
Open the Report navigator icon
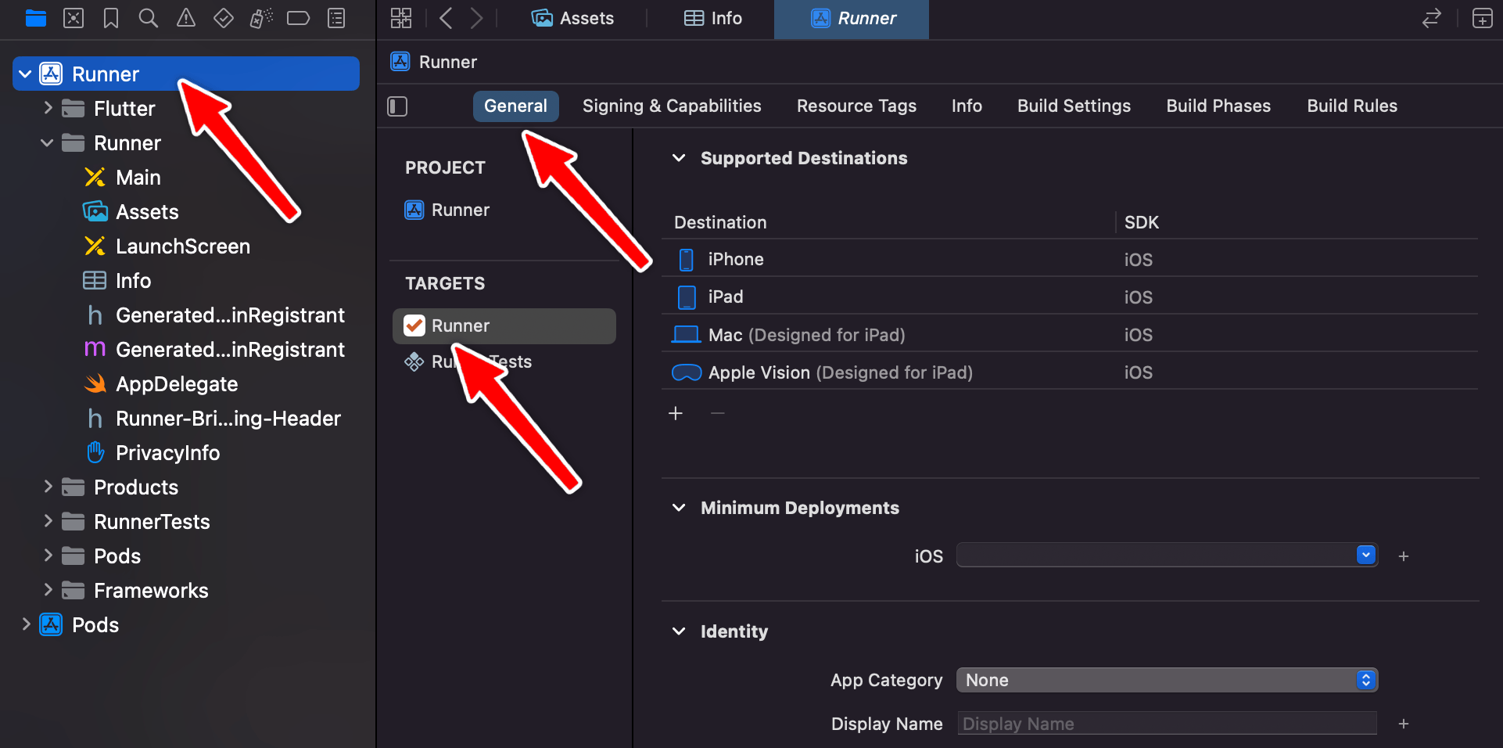336,18
